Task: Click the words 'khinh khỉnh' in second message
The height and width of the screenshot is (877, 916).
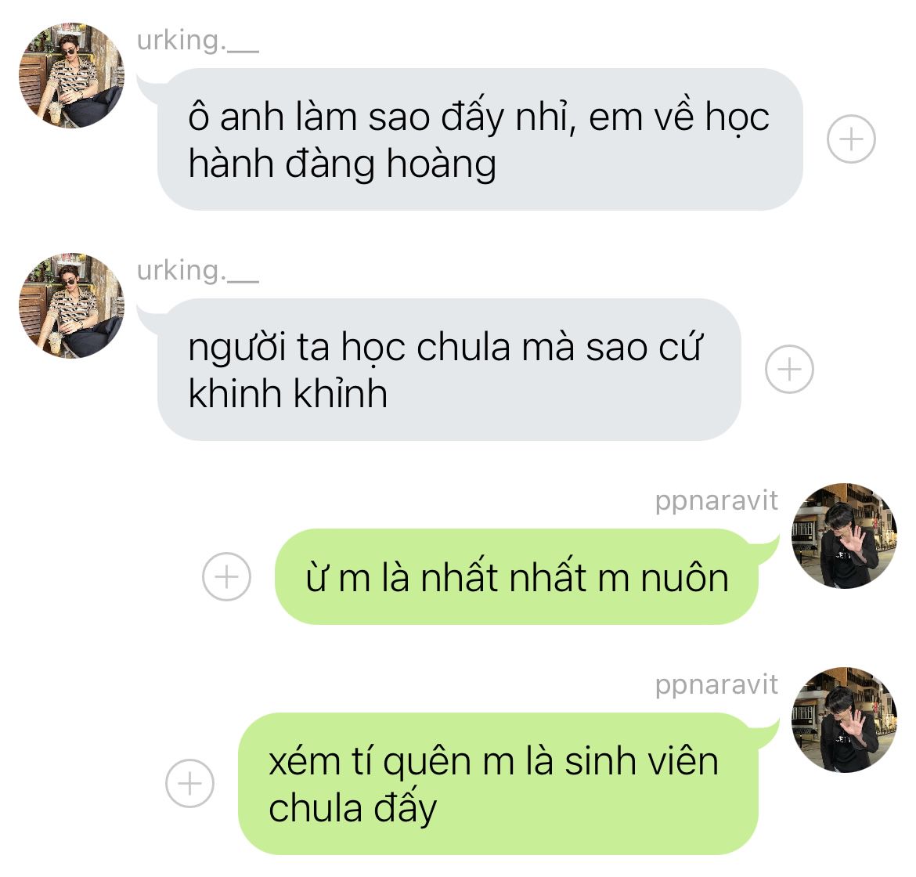Action: (x=288, y=394)
